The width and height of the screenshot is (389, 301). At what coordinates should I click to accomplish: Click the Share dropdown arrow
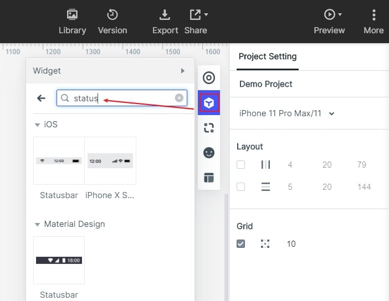point(206,14)
